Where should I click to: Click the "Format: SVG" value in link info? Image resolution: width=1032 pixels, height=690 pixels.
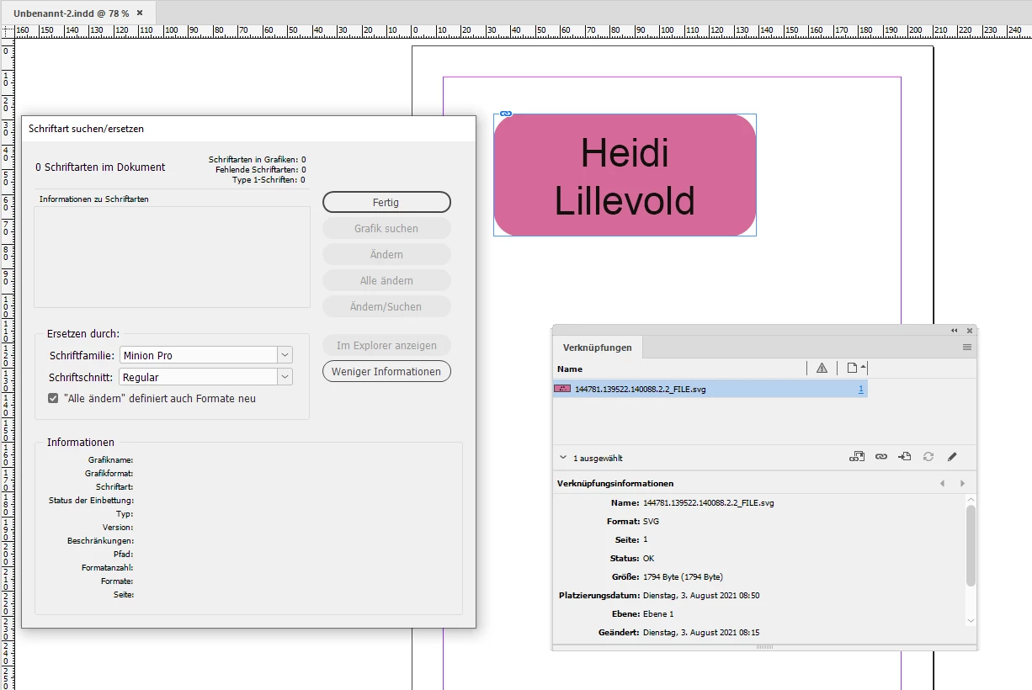point(651,521)
